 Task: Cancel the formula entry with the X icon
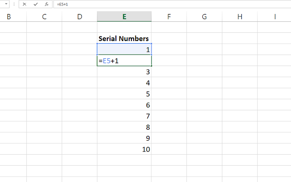pos(24,4)
